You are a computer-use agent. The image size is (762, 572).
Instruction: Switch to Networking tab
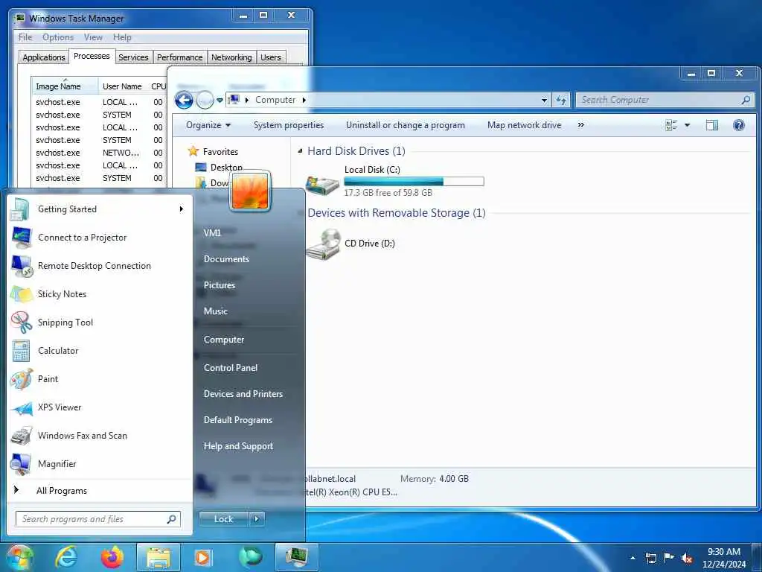click(232, 57)
